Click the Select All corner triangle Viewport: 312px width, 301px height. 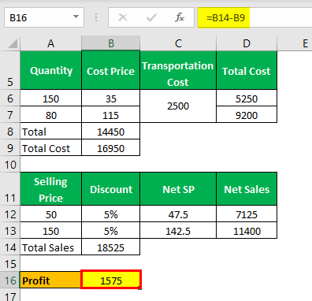13,43
